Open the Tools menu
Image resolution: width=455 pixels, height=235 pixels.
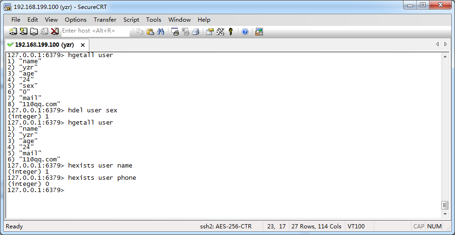point(154,20)
